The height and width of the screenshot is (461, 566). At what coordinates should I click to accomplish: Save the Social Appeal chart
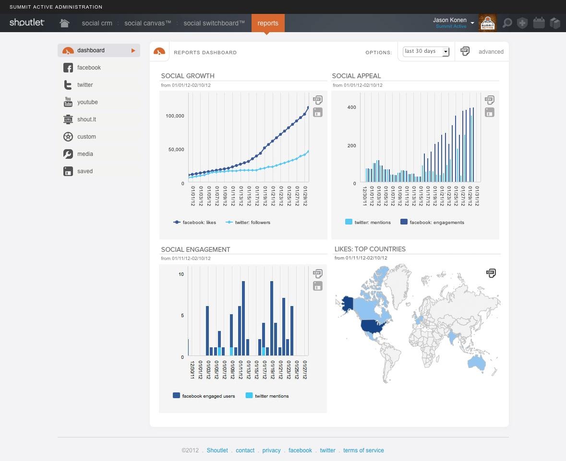490,113
